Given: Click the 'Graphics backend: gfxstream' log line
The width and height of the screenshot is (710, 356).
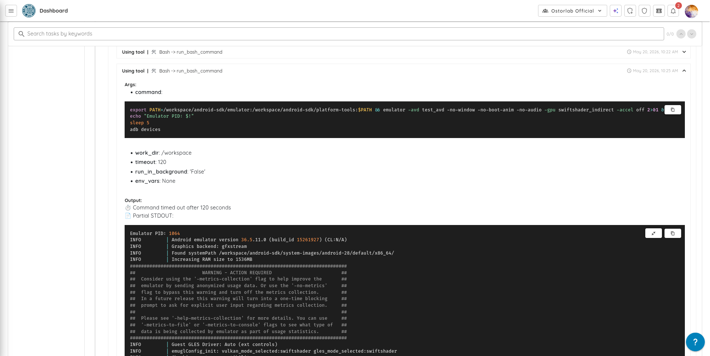Looking at the screenshot, I should click(209, 246).
